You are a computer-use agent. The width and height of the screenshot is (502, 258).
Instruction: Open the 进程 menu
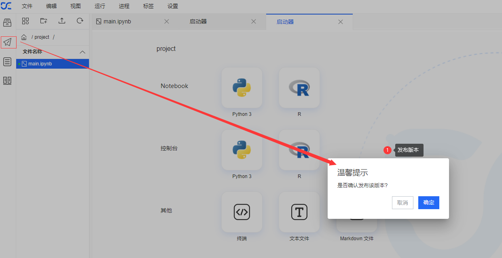[x=124, y=6]
